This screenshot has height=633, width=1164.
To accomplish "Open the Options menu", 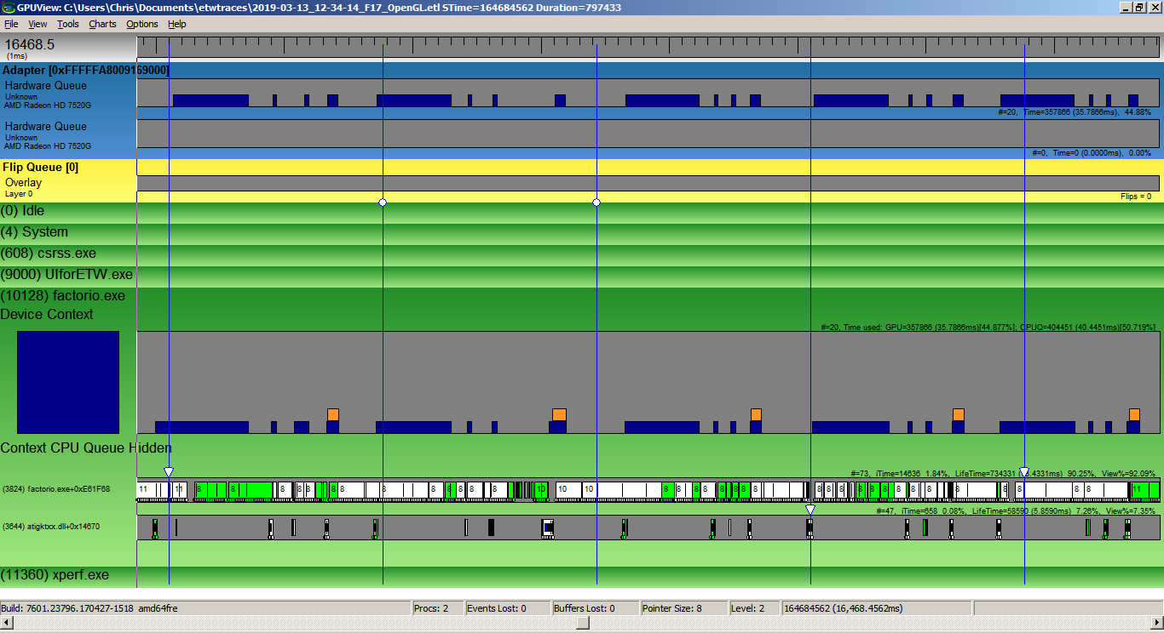I will [x=142, y=24].
